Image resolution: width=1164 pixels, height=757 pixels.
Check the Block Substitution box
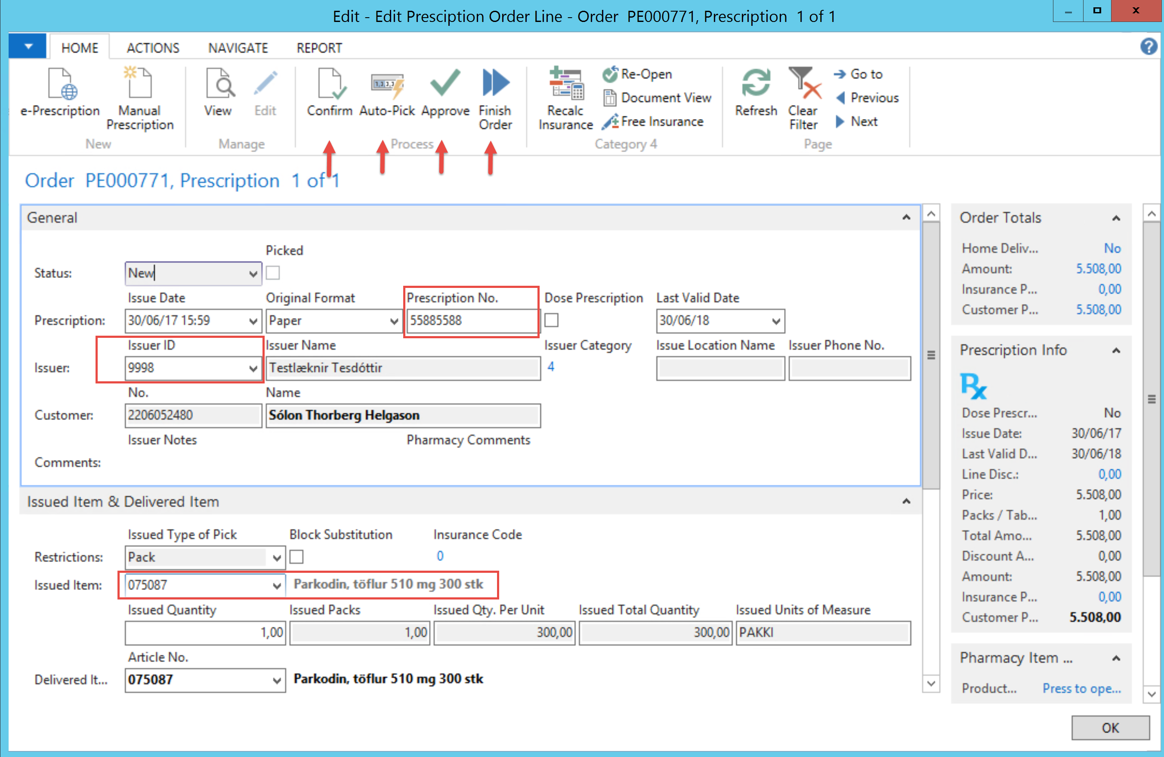click(x=296, y=557)
